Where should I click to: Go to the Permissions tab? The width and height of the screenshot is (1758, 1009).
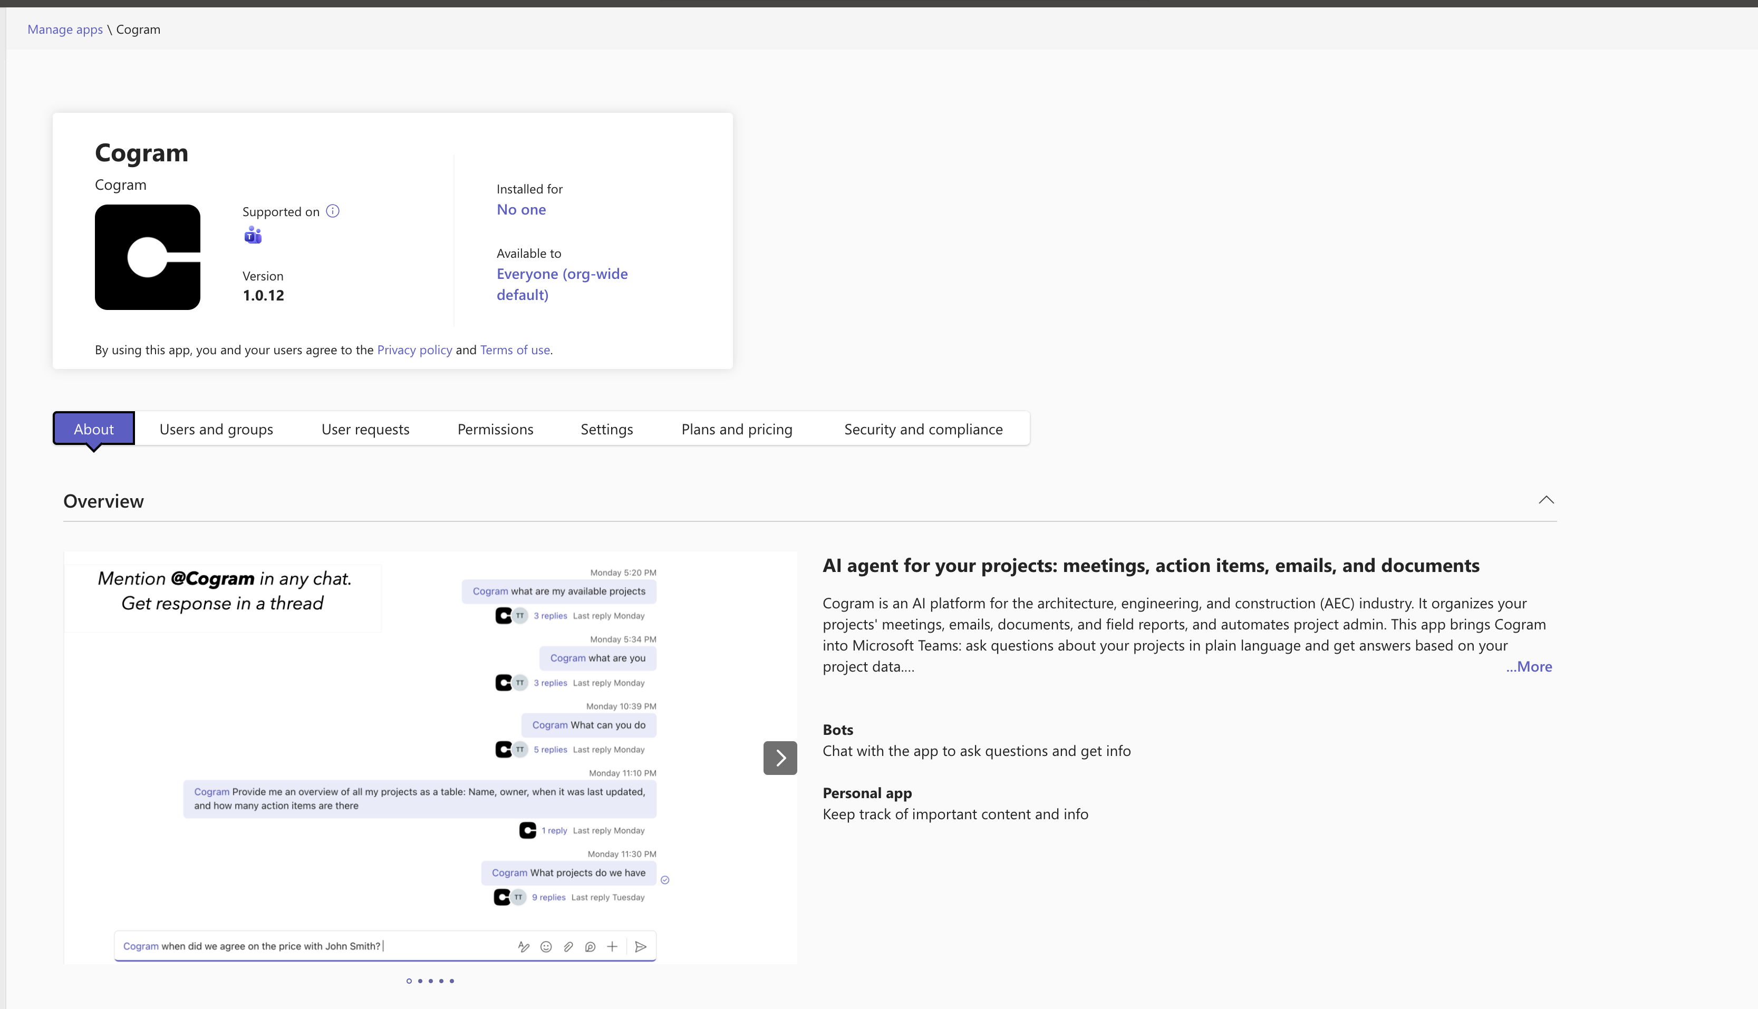[496, 429]
